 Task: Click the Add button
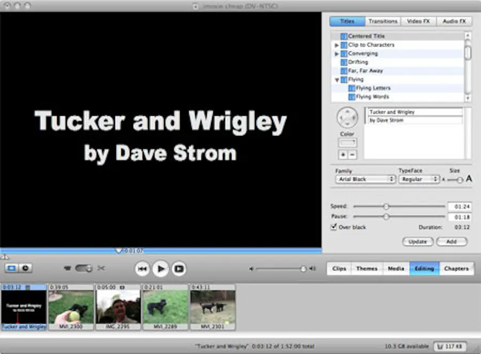pyautogui.click(x=452, y=242)
